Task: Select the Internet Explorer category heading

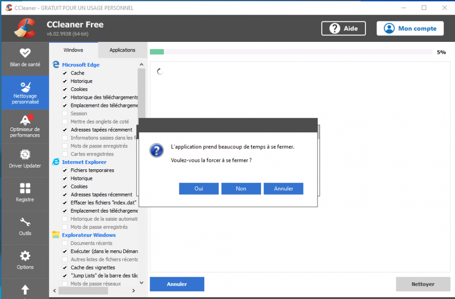Action: [x=84, y=162]
